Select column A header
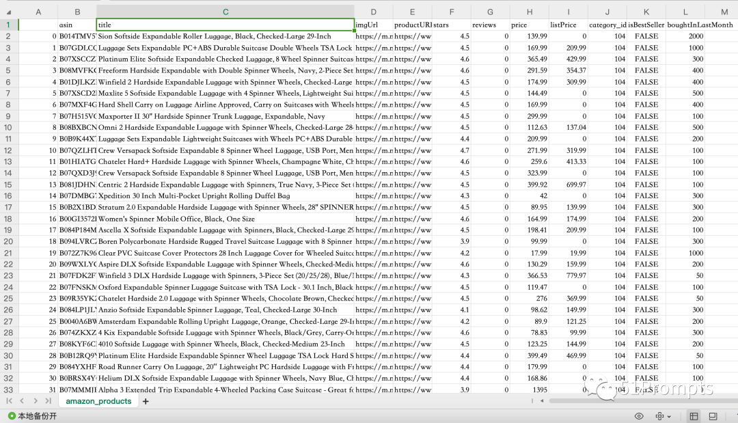Viewport: 738px width, 423px height. coord(38,12)
